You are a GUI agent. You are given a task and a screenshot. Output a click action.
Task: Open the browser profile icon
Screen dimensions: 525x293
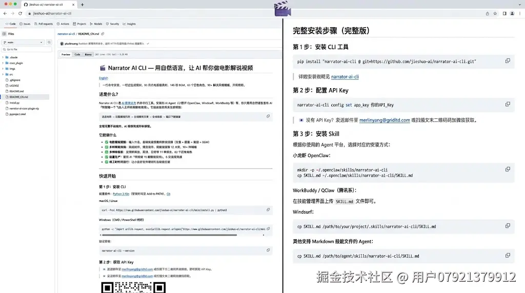512,13
